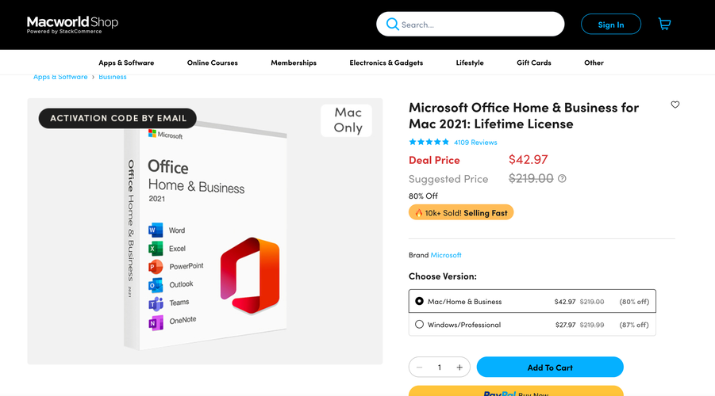Increase quantity with the plus icon
The width and height of the screenshot is (715, 396).
459,367
